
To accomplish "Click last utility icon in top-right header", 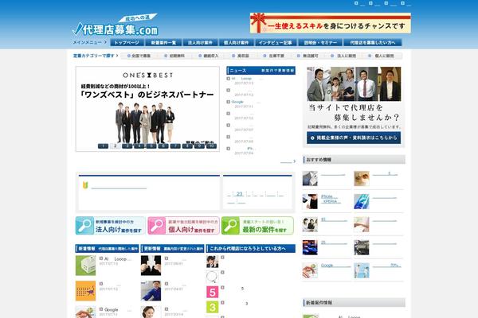I will coord(402,3).
